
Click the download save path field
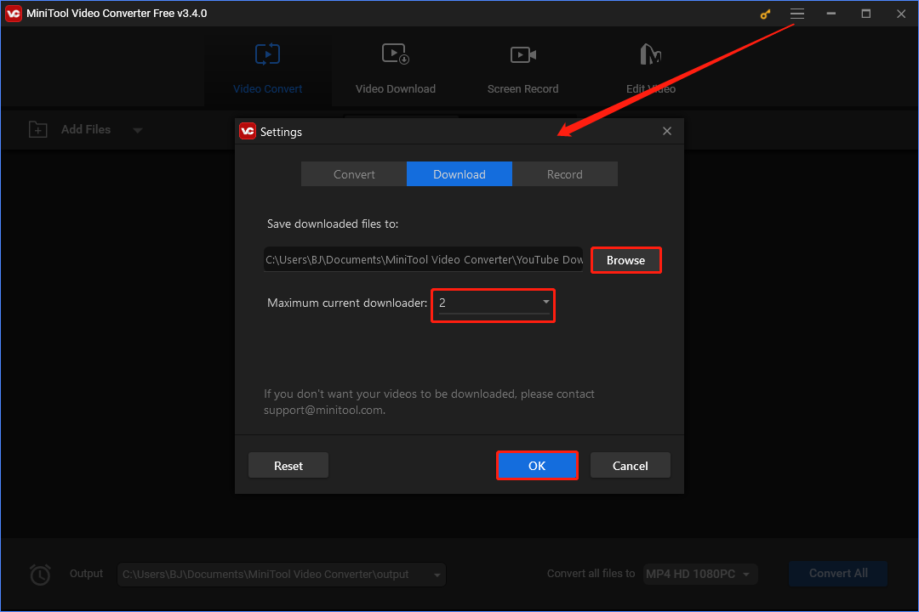[x=423, y=259]
